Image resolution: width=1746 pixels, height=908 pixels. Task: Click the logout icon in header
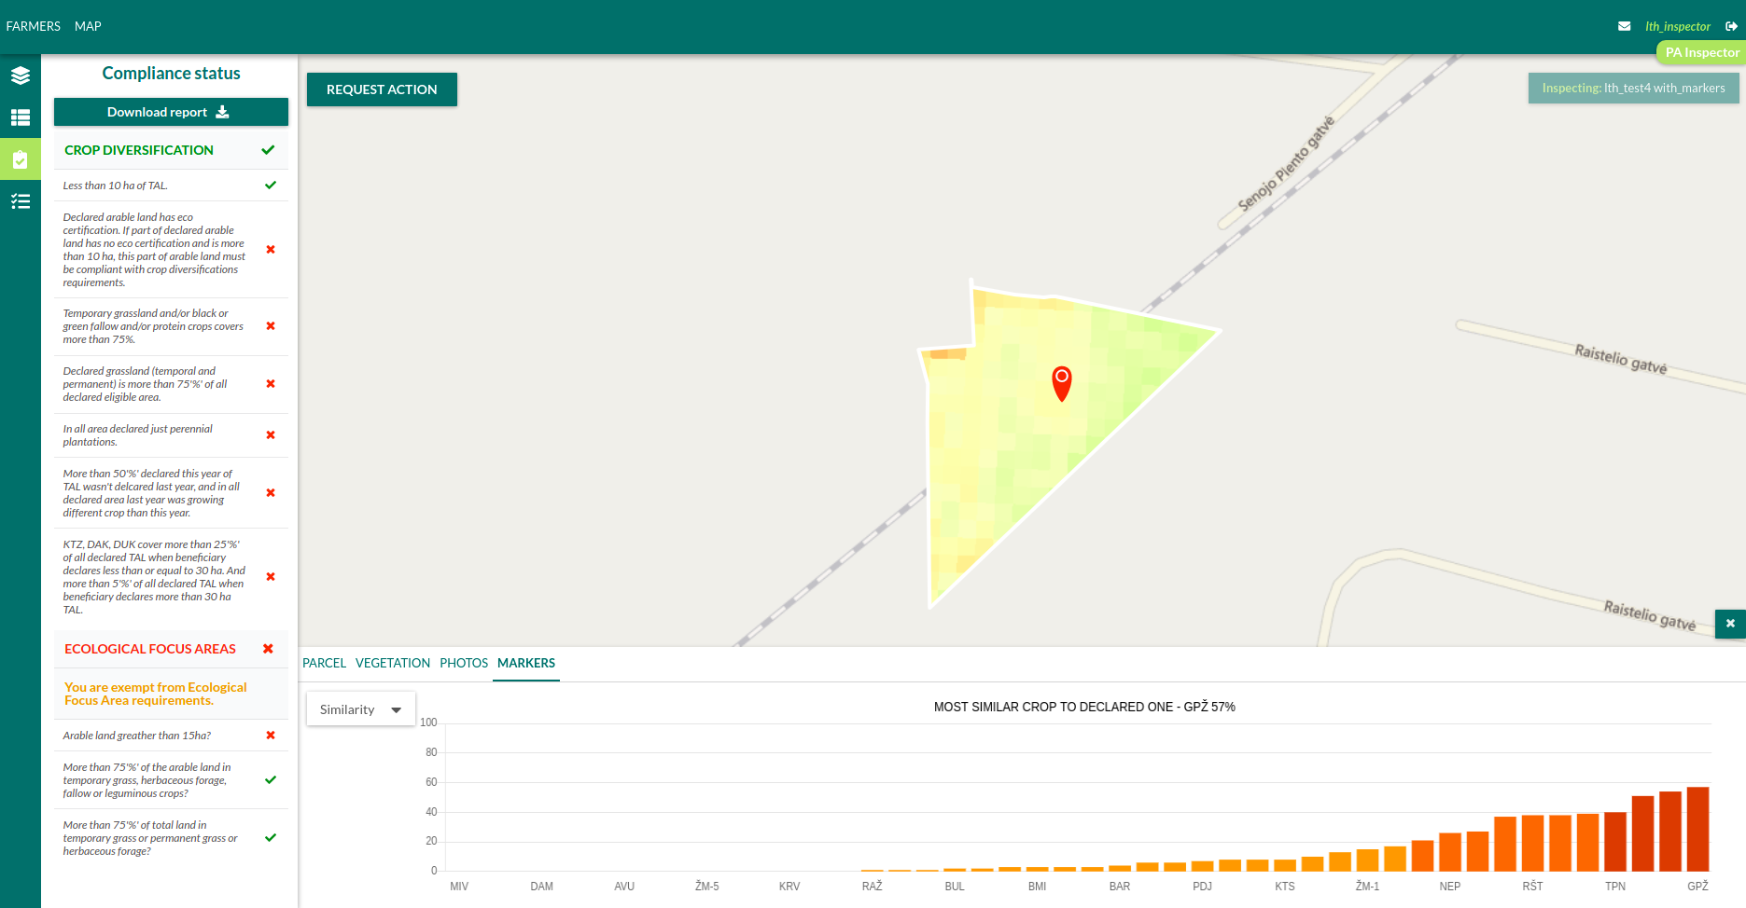(x=1731, y=26)
